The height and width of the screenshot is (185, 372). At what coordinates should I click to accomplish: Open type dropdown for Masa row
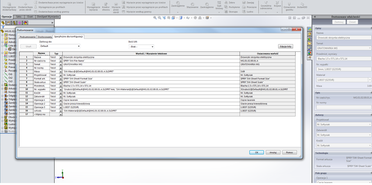point(61,71)
